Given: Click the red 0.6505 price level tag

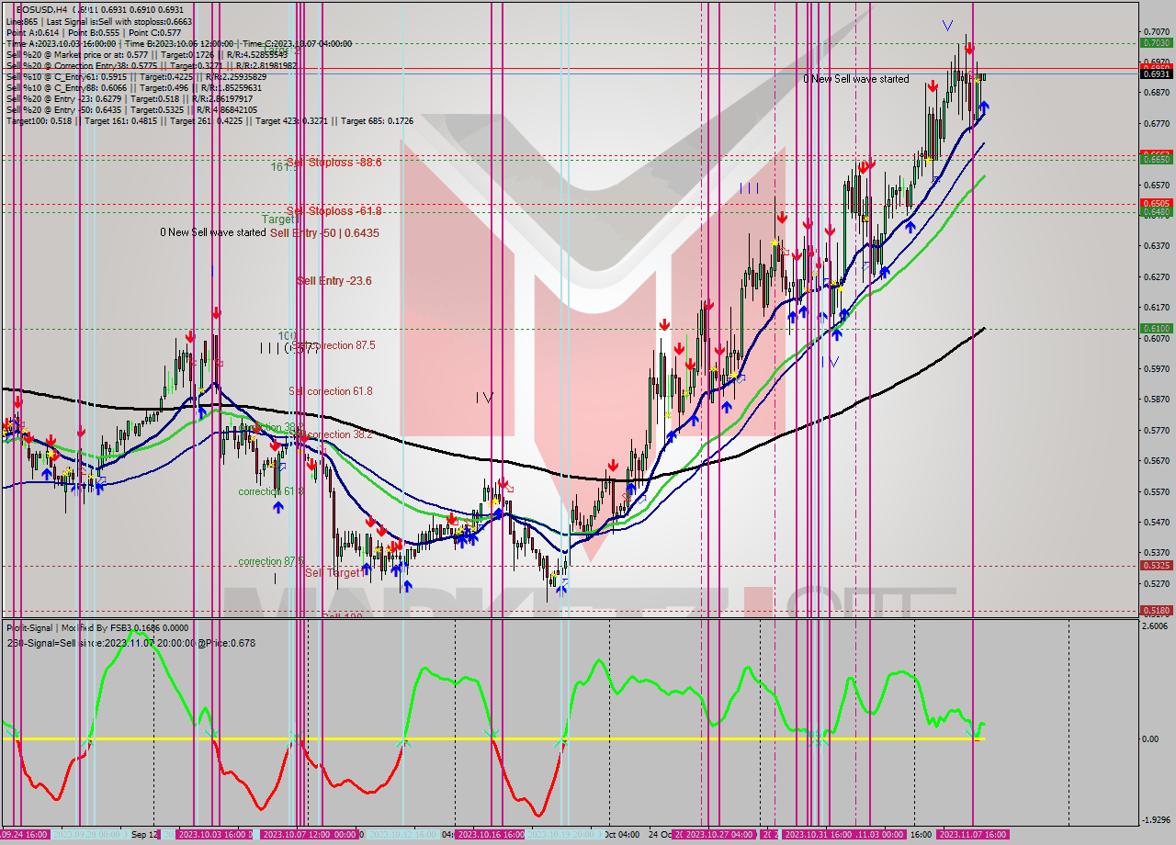Looking at the screenshot, I should click(x=1155, y=204).
